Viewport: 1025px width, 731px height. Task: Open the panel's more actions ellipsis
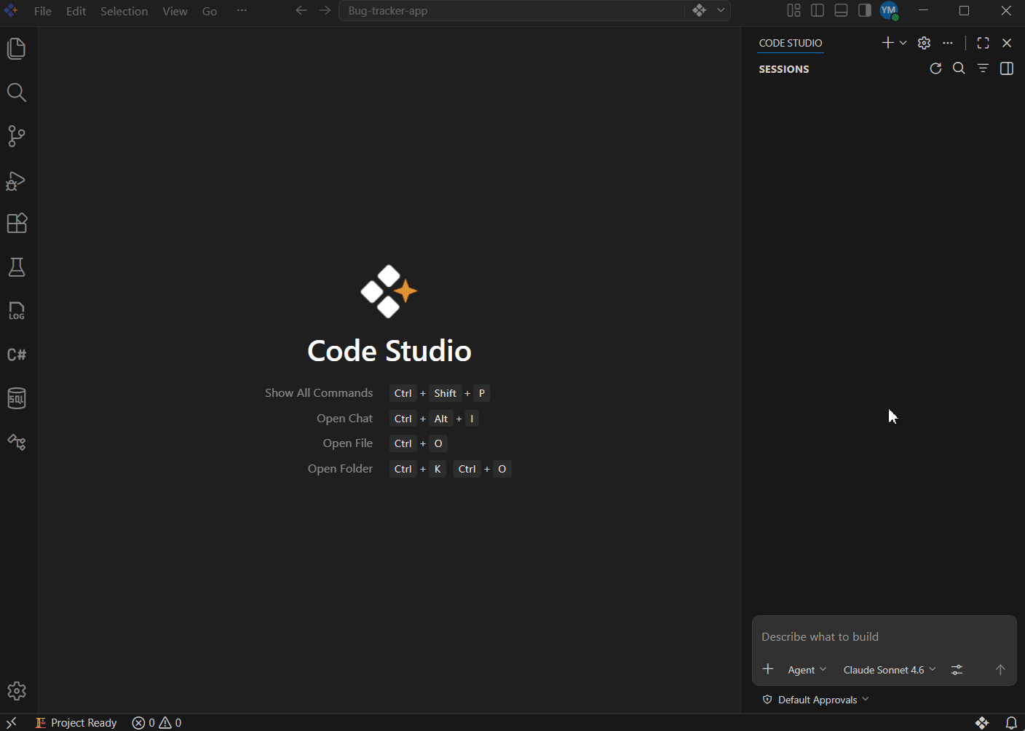(947, 43)
